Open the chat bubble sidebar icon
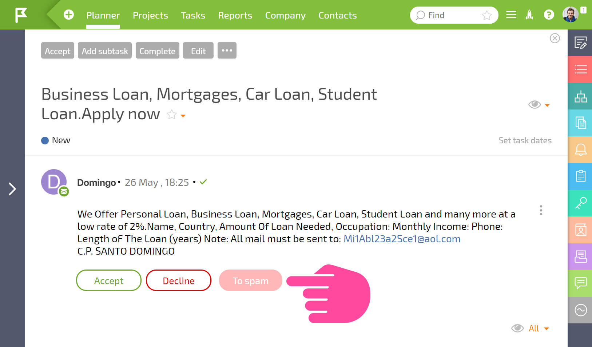The image size is (592, 347). tap(580, 283)
